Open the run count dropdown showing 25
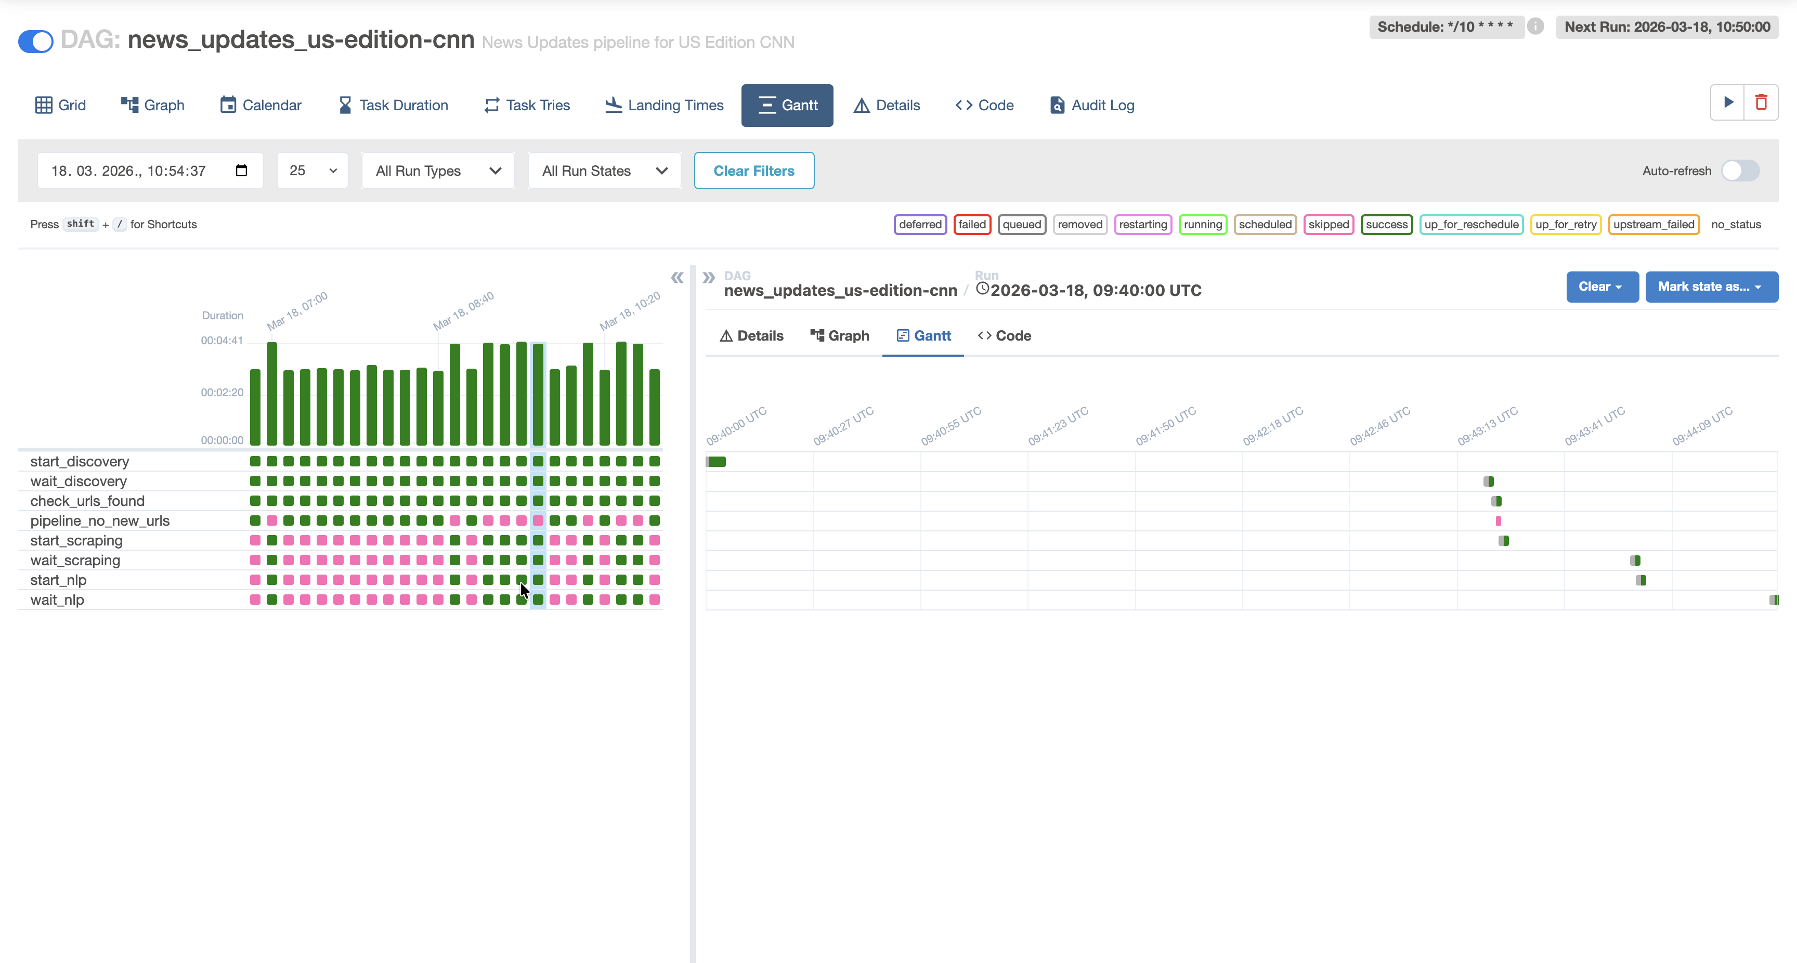The image size is (1797, 963). point(312,170)
